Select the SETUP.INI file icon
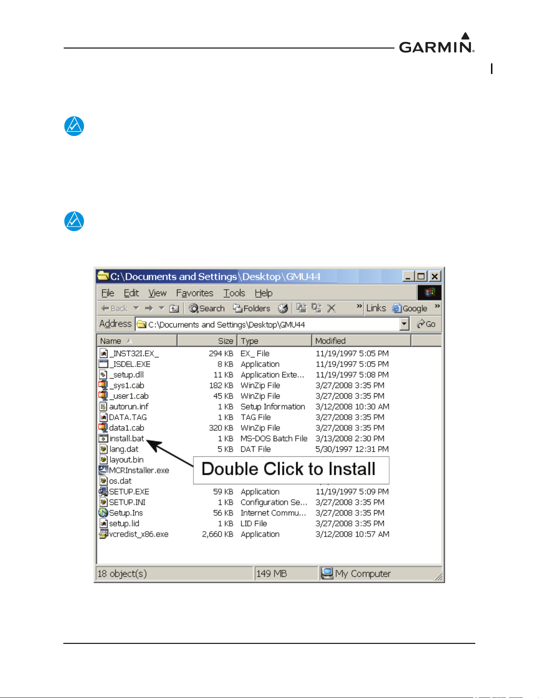The height and width of the screenshot is (698, 539). 103,502
